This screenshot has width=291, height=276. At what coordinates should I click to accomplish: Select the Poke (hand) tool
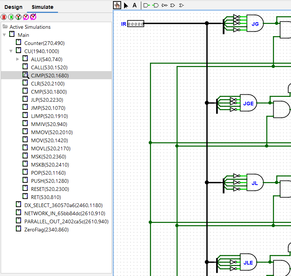[117, 5]
